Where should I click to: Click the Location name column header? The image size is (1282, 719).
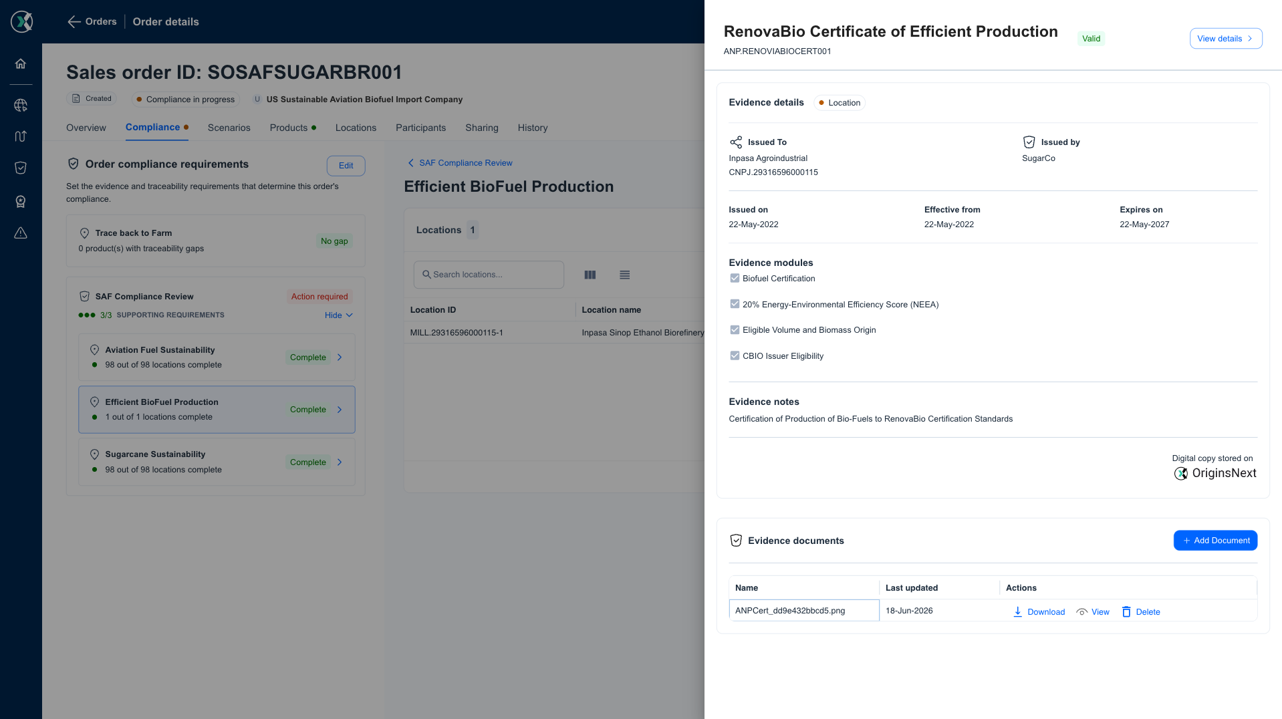click(x=611, y=310)
